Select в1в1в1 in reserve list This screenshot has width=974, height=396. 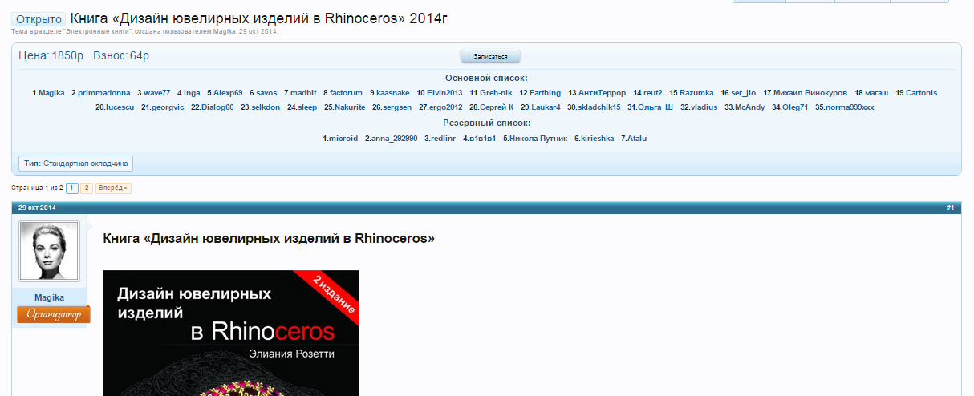coord(485,139)
